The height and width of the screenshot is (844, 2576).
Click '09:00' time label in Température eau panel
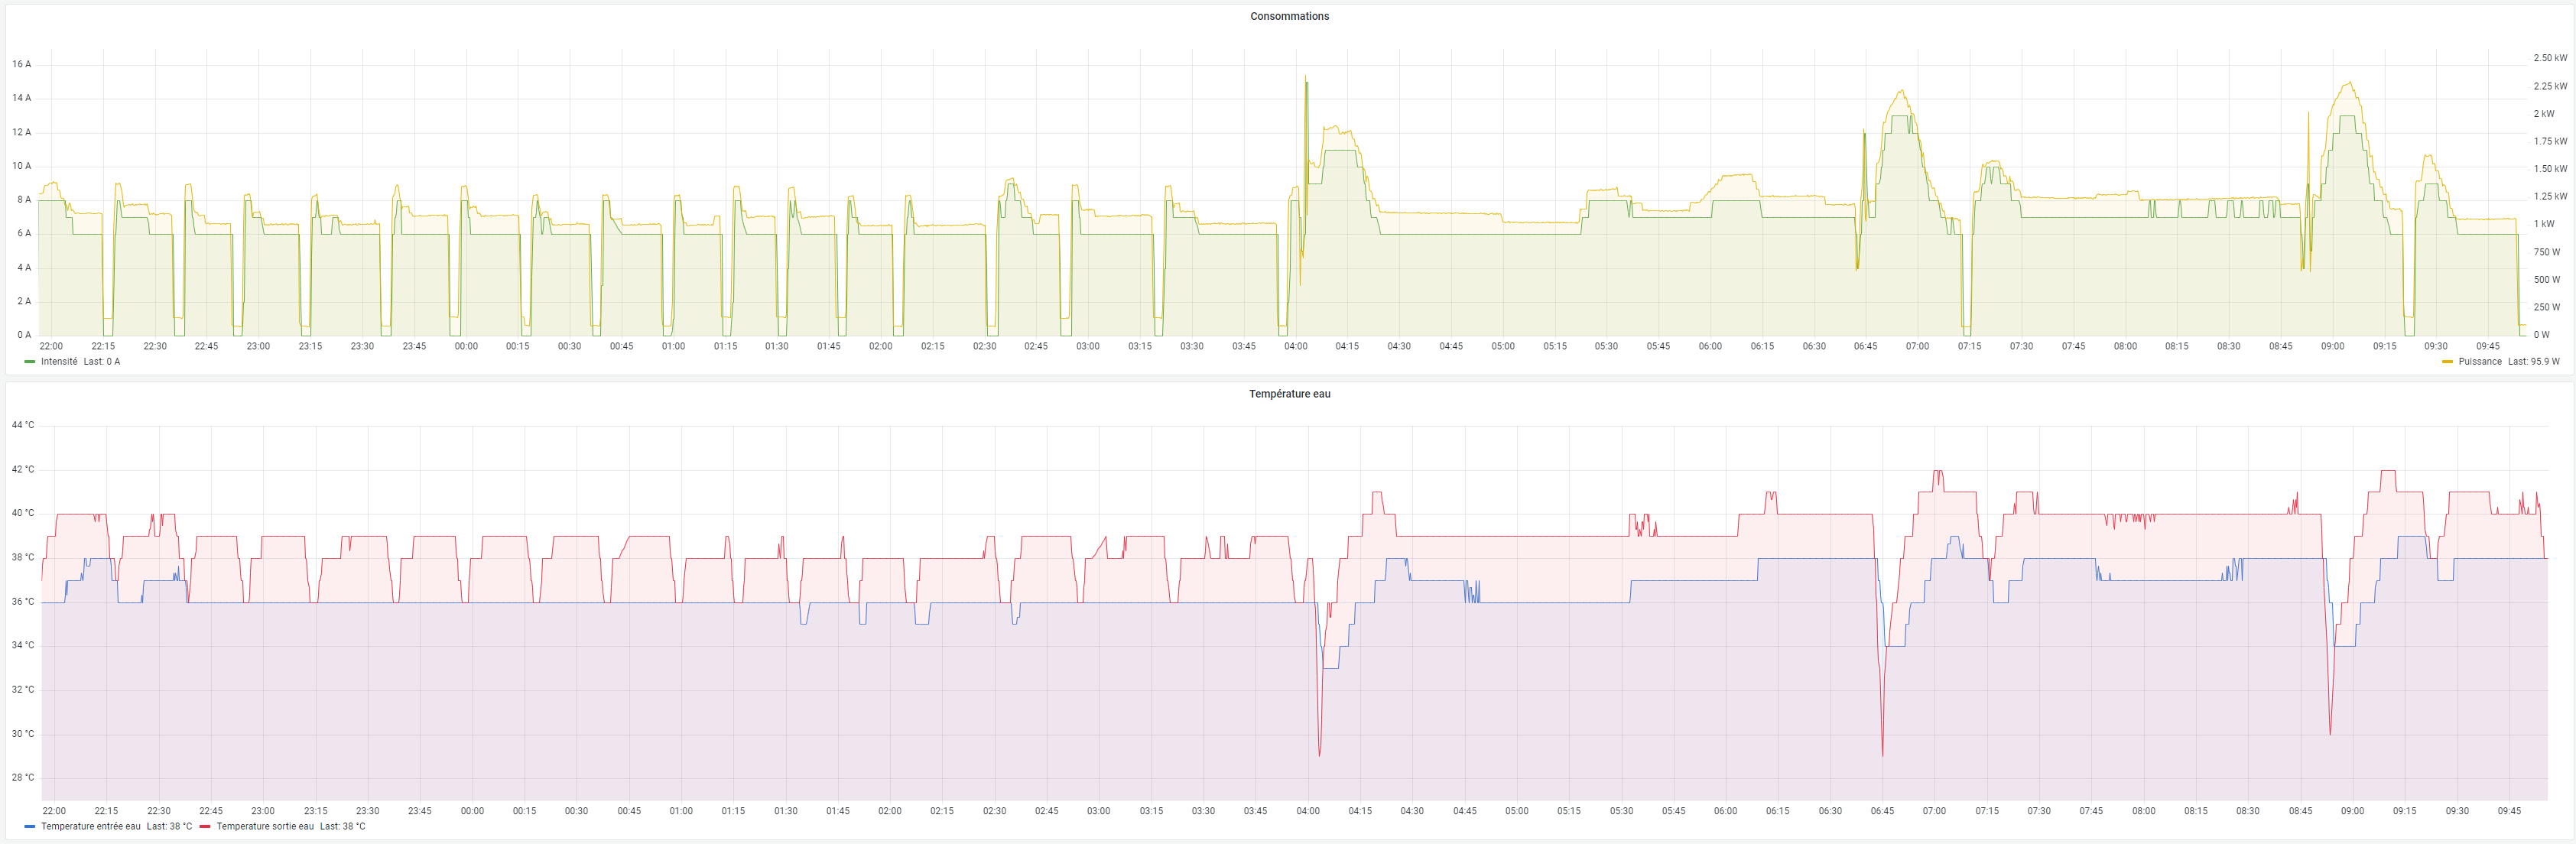coord(2352,811)
